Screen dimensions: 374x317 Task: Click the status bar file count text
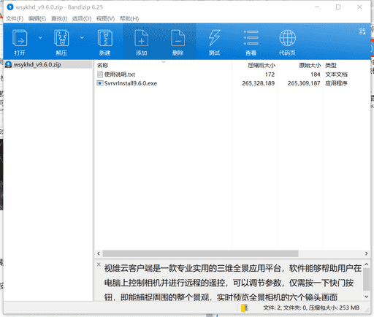[x=311, y=308]
